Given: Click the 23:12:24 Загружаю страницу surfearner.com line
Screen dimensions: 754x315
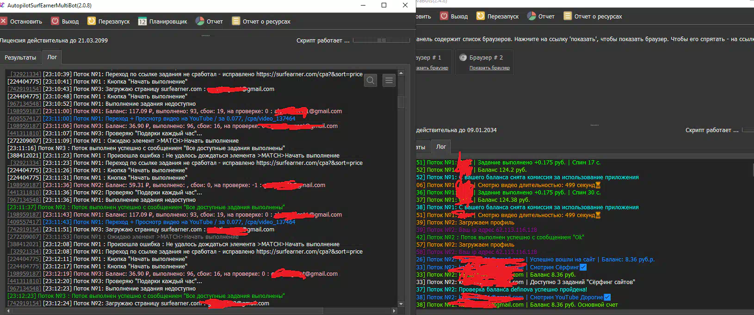Looking at the screenshot, I should tap(138, 303).
